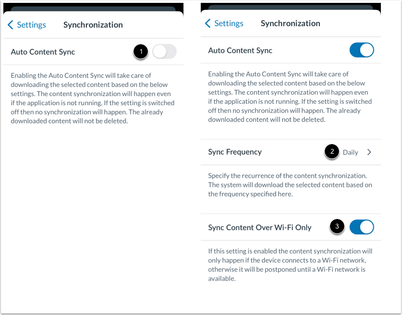This screenshot has height=315, width=402.
Task: Change the Daily sync frequency value
Action: tap(350, 152)
